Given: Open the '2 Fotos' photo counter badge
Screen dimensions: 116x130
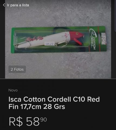Looking at the screenshot, I should point(17,69).
